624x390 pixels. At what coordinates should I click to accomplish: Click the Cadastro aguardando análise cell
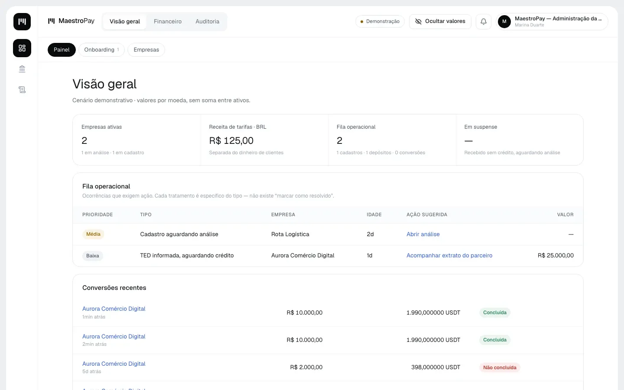pos(179,234)
